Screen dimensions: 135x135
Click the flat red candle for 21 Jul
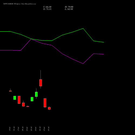pyautogui.click(x=28, y=106)
